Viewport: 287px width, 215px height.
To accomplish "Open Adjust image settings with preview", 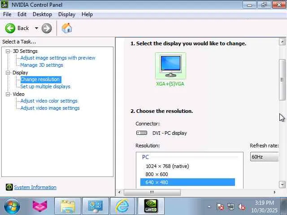I will point(58,58).
